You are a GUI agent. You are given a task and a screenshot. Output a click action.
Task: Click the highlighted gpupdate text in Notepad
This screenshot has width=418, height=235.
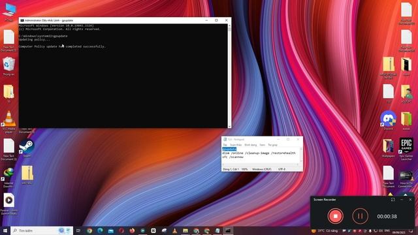point(229,149)
